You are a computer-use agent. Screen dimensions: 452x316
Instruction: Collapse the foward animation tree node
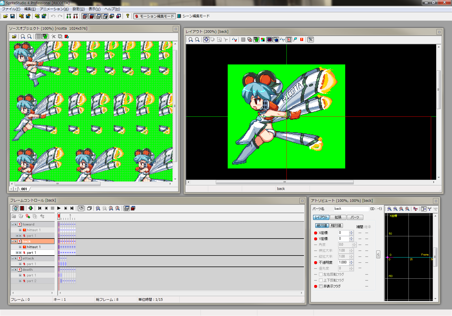(x=12, y=224)
